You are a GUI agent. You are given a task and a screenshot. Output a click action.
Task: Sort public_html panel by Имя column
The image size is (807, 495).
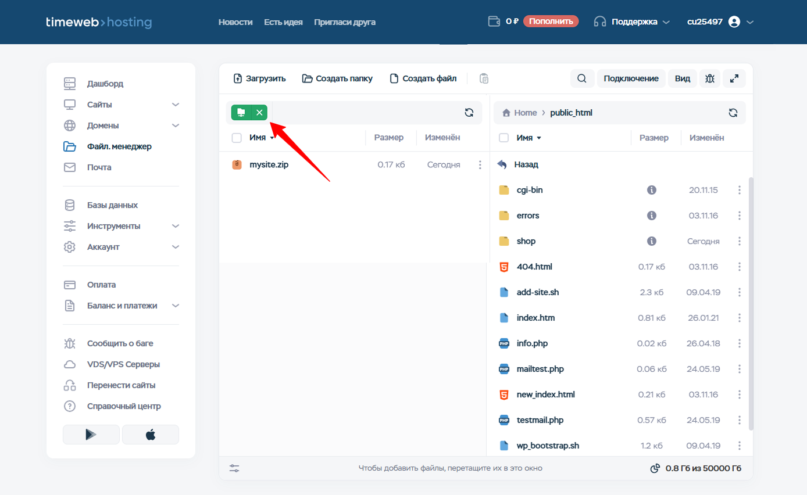coord(529,138)
